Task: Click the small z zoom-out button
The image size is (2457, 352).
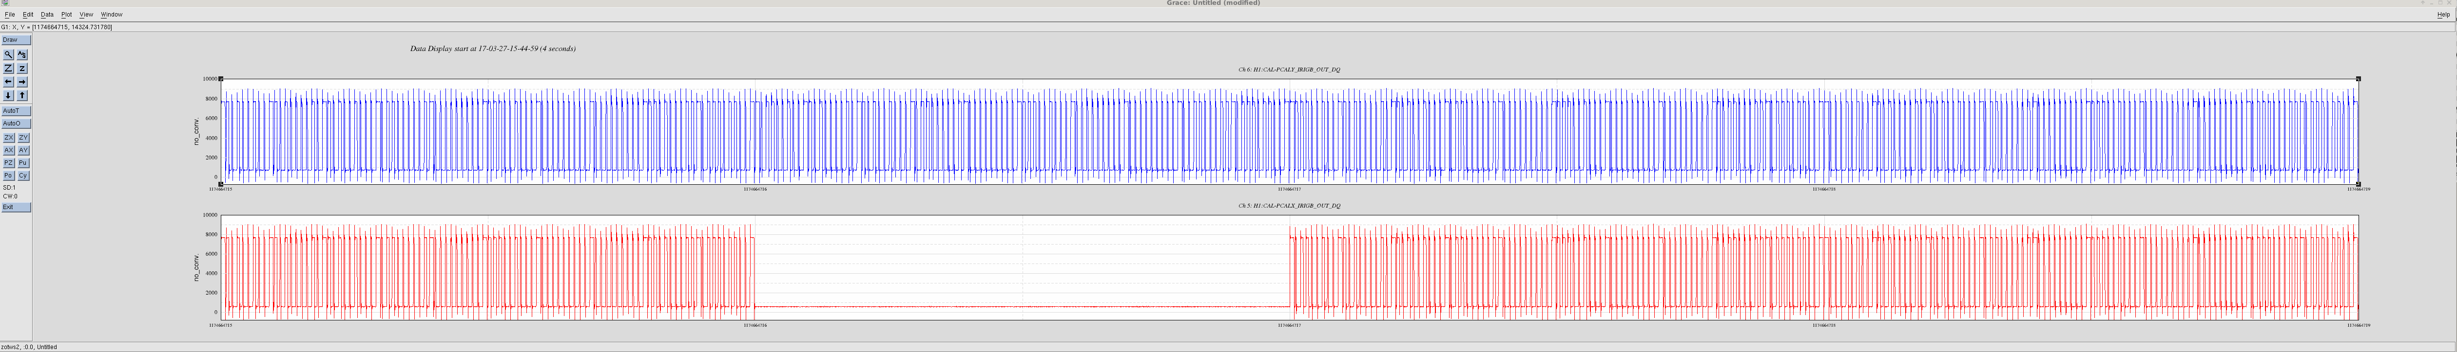Action: (x=22, y=69)
